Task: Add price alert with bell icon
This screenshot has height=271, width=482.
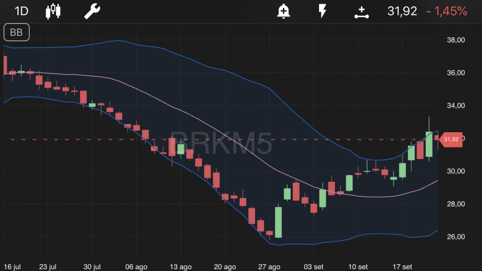Action: pos(283,11)
